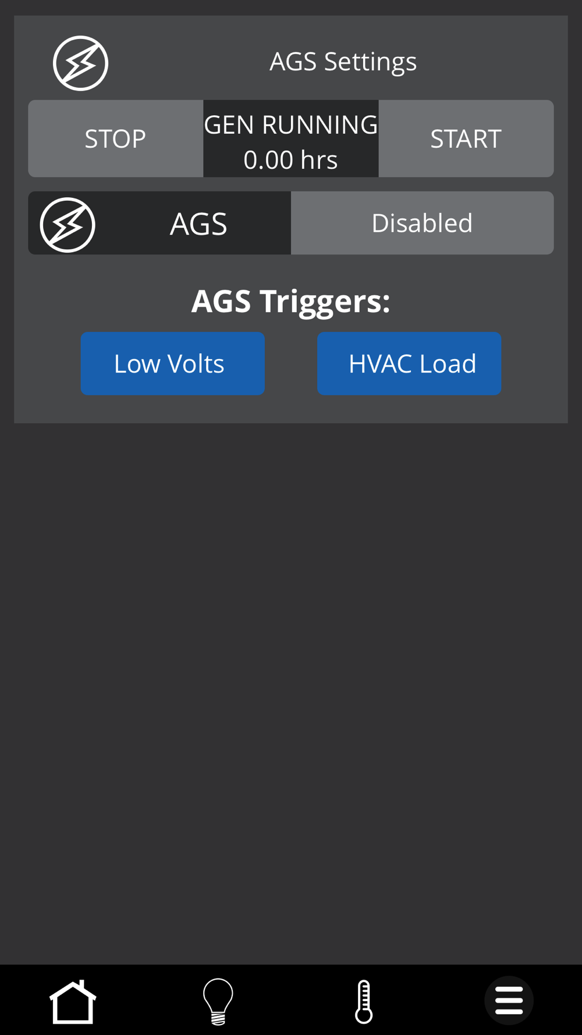
Task: Toggle AGS from Disabled state
Action: click(x=423, y=223)
